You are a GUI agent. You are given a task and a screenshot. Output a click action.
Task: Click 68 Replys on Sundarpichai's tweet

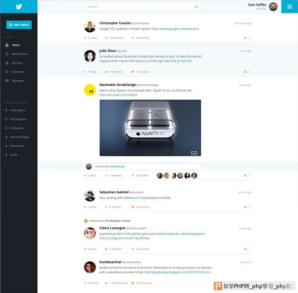(92, 283)
